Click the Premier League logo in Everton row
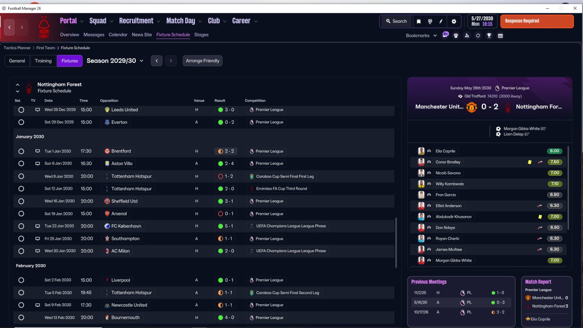This screenshot has width=583, height=328. pyautogui.click(x=251, y=122)
